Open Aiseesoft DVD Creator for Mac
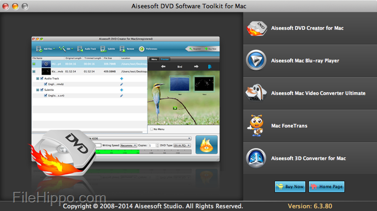 (x=307, y=28)
